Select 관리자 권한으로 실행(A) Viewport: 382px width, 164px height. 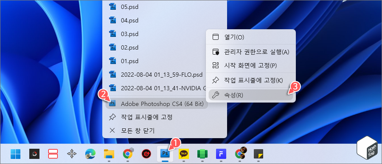tap(251, 52)
